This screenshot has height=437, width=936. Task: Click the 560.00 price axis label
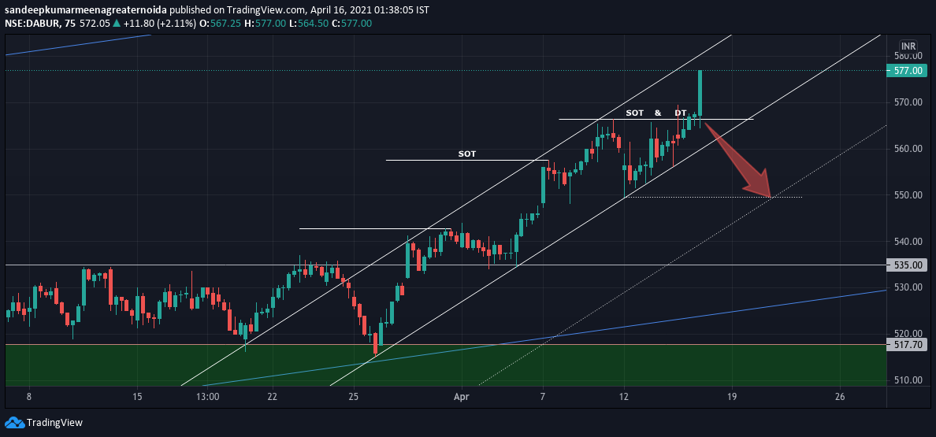tap(908, 149)
